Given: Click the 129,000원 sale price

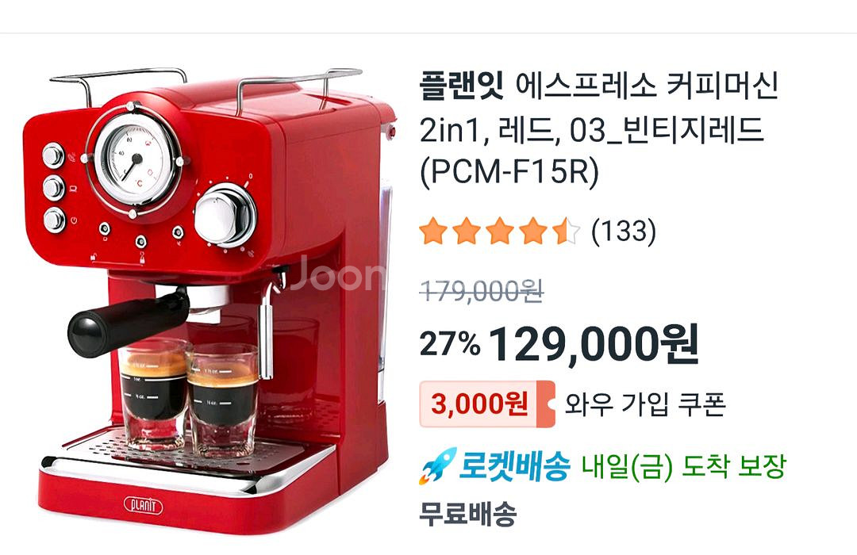Looking at the screenshot, I should pos(593,344).
